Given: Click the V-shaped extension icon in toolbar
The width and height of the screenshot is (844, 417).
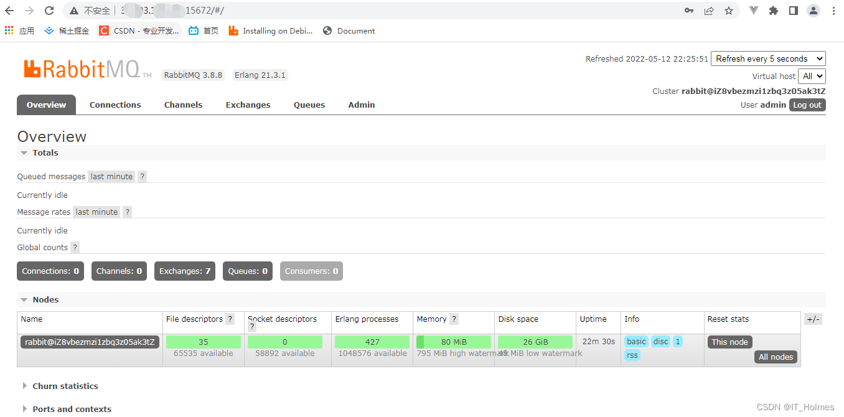Looking at the screenshot, I should click(x=754, y=11).
